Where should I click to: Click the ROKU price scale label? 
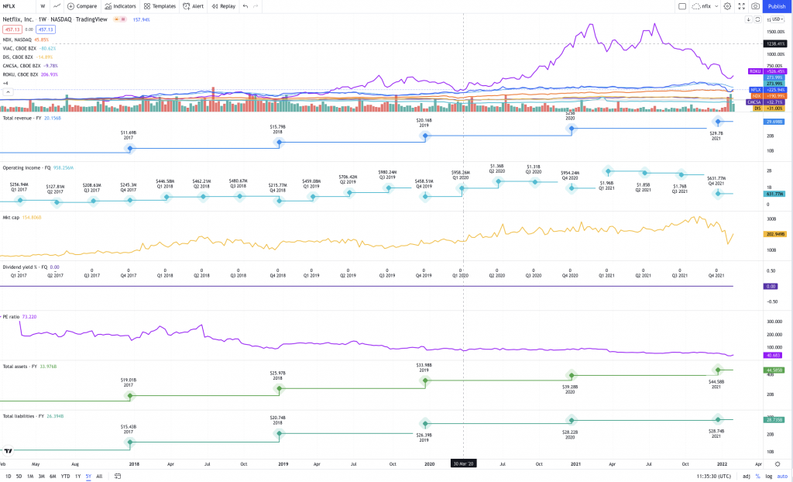coord(756,71)
